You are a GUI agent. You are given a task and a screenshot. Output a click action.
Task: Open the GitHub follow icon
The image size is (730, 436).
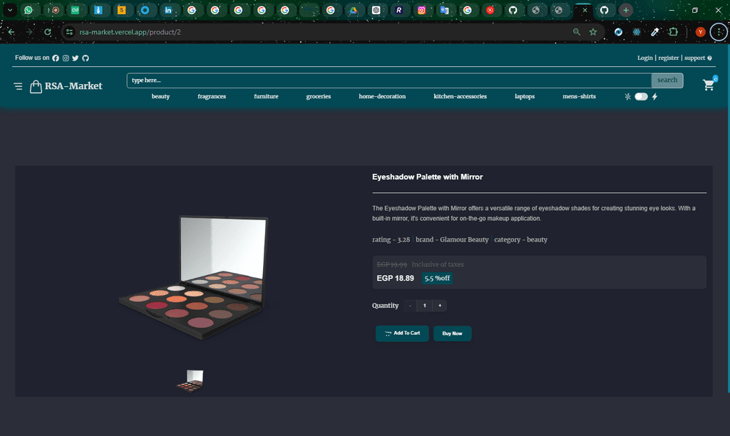(86, 58)
